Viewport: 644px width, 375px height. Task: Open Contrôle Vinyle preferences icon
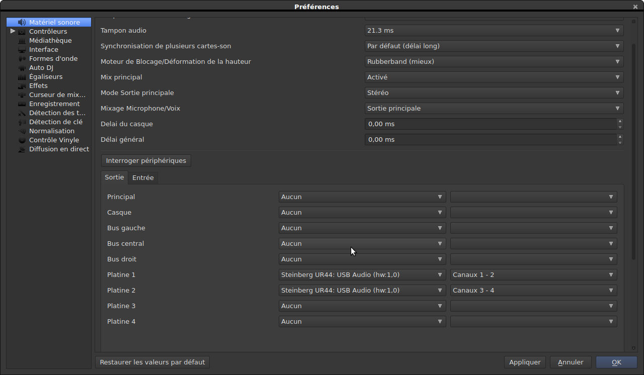pos(22,140)
